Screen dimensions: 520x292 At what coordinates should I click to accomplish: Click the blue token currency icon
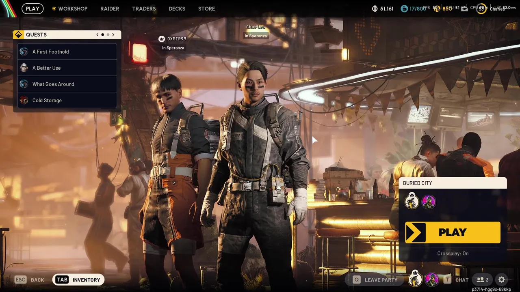coord(404,9)
